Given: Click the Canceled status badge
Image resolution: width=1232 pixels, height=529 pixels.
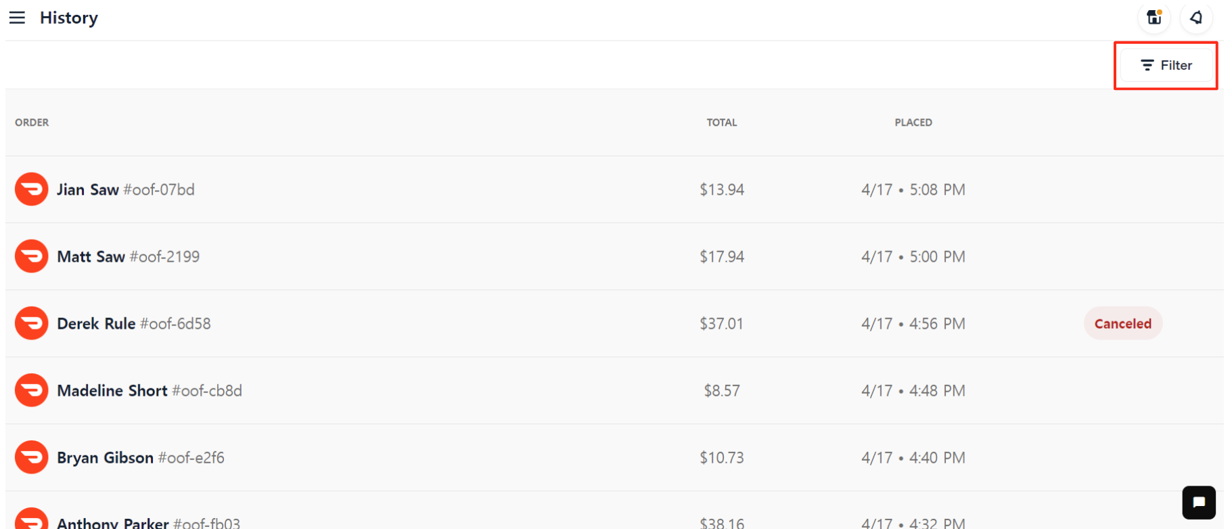Looking at the screenshot, I should coord(1123,323).
